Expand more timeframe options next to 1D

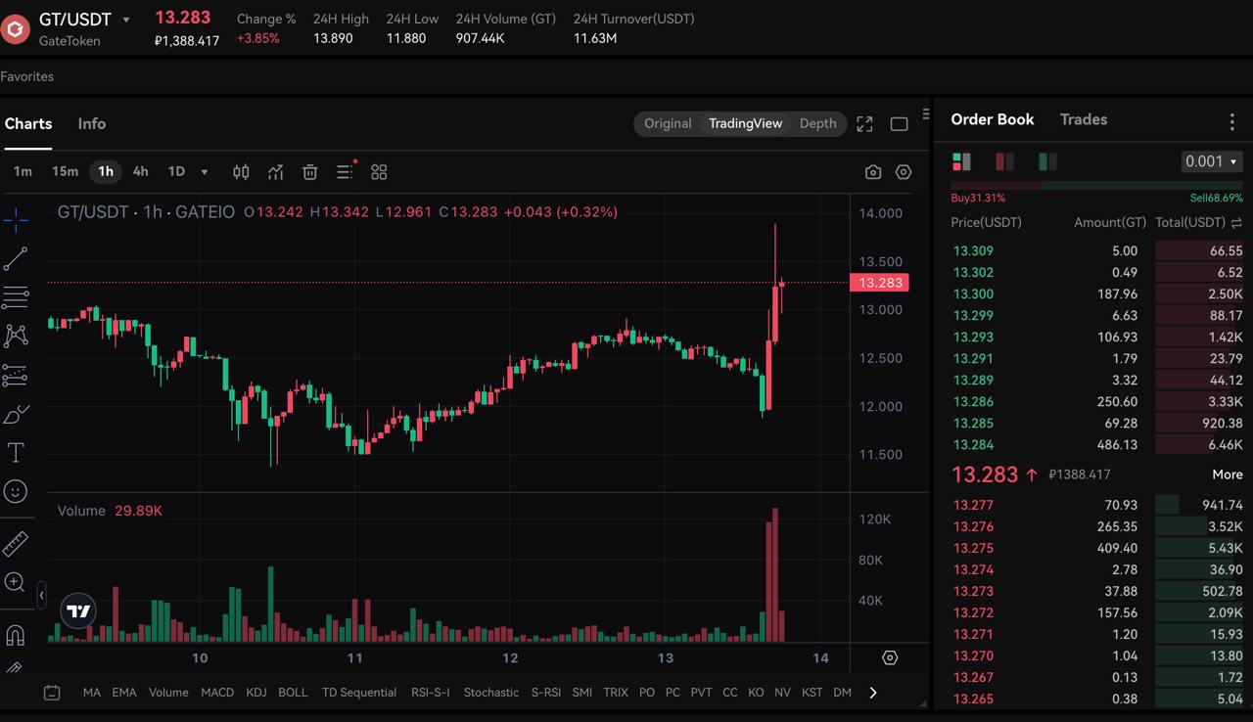click(x=205, y=172)
